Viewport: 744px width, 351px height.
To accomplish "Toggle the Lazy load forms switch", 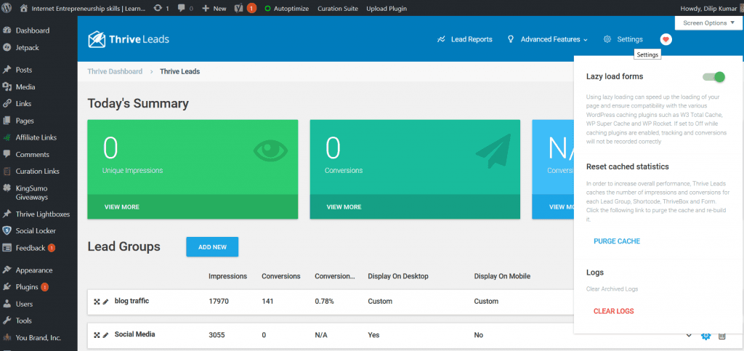I will tap(713, 77).
